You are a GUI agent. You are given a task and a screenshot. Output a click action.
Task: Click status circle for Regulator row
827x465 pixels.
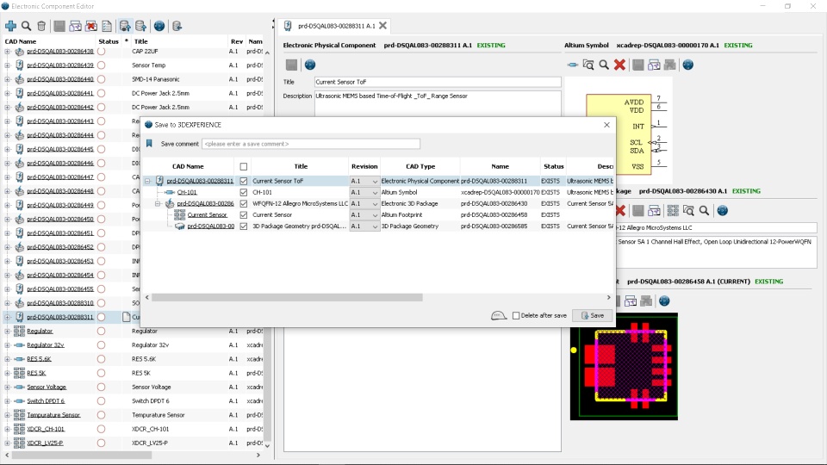pos(102,331)
